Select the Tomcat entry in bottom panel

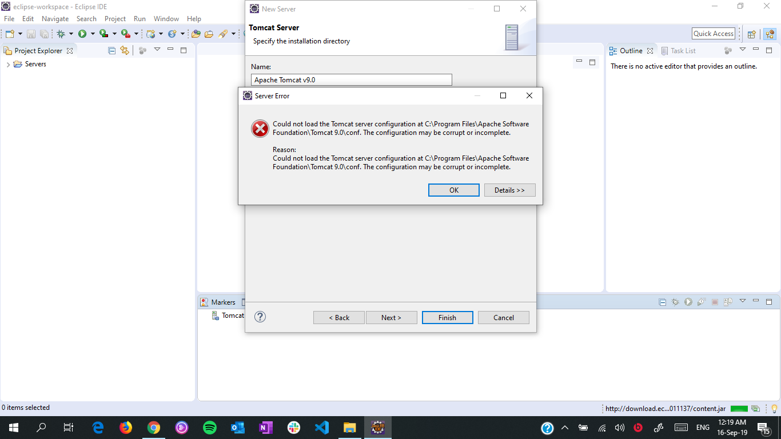[x=228, y=316]
